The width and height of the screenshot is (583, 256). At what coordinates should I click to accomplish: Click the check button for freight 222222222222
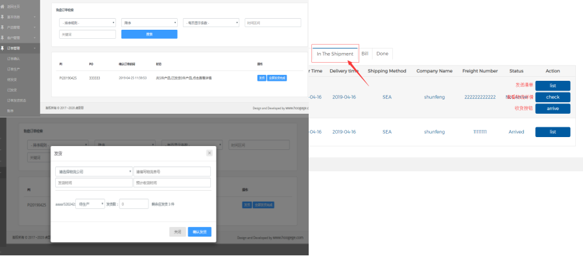click(553, 97)
